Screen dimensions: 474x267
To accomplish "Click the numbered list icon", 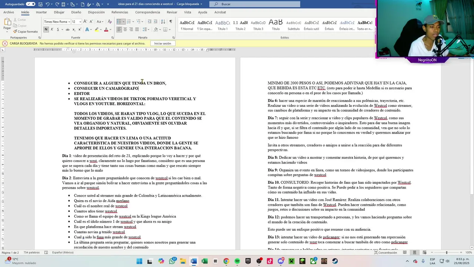I will pos(128,22).
